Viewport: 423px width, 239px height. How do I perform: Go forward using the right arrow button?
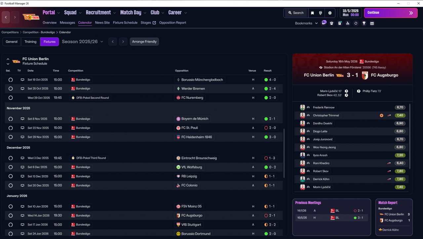15,17
